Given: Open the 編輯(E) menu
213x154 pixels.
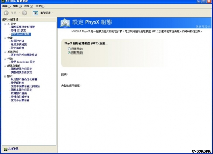Looking at the screenshot, I should pyautogui.click(x=17, y=6).
